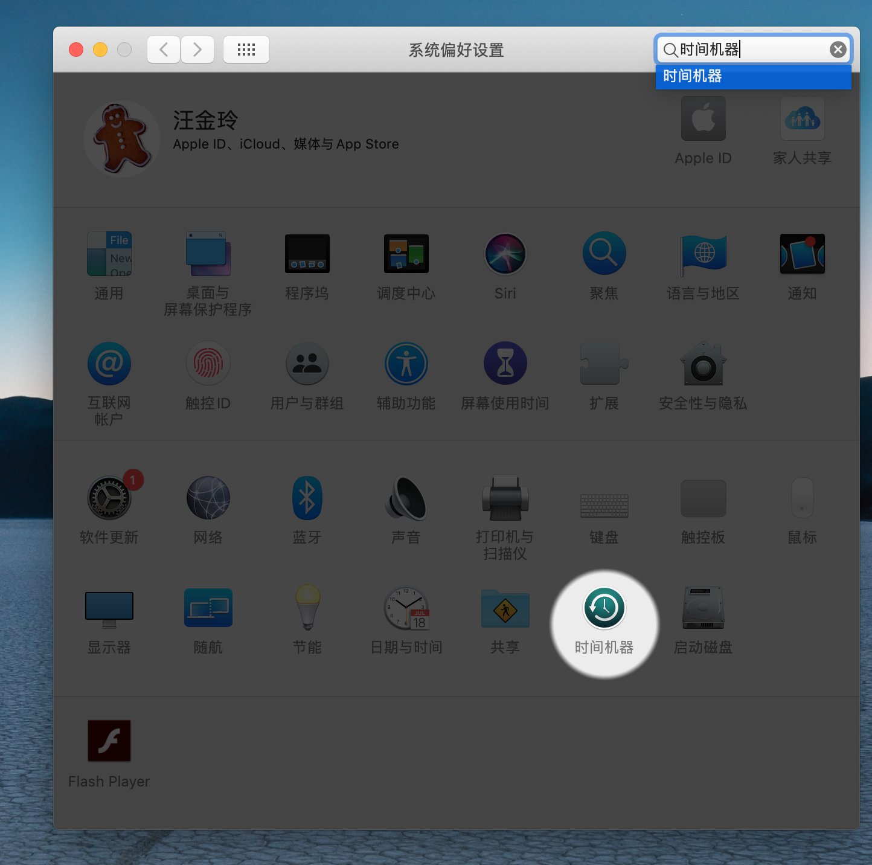Image resolution: width=872 pixels, height=865 pixels.
Task: Click into the 时间机器 search field
Action: coord(753,50)
